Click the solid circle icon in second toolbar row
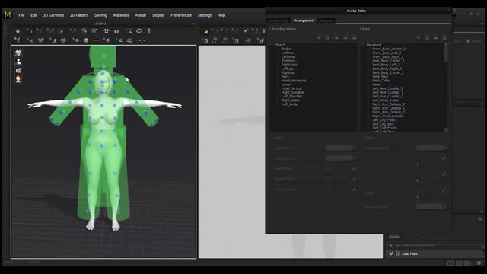The image size is (487, 274). (x=86, y=40)
